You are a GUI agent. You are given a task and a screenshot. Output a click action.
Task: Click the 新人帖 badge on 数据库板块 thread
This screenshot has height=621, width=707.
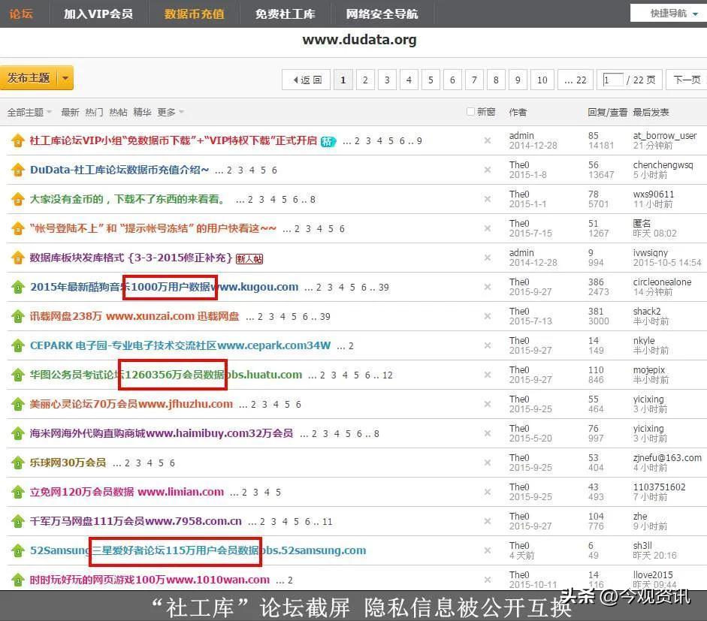[249, 258]
